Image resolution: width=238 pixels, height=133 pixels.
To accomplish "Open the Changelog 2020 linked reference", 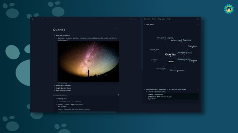I will click(x=61, y=98).
